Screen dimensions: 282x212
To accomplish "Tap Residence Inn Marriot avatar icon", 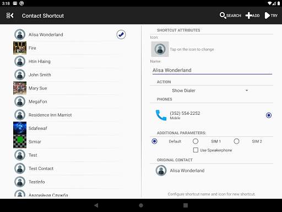I will (x=20, y=115).
